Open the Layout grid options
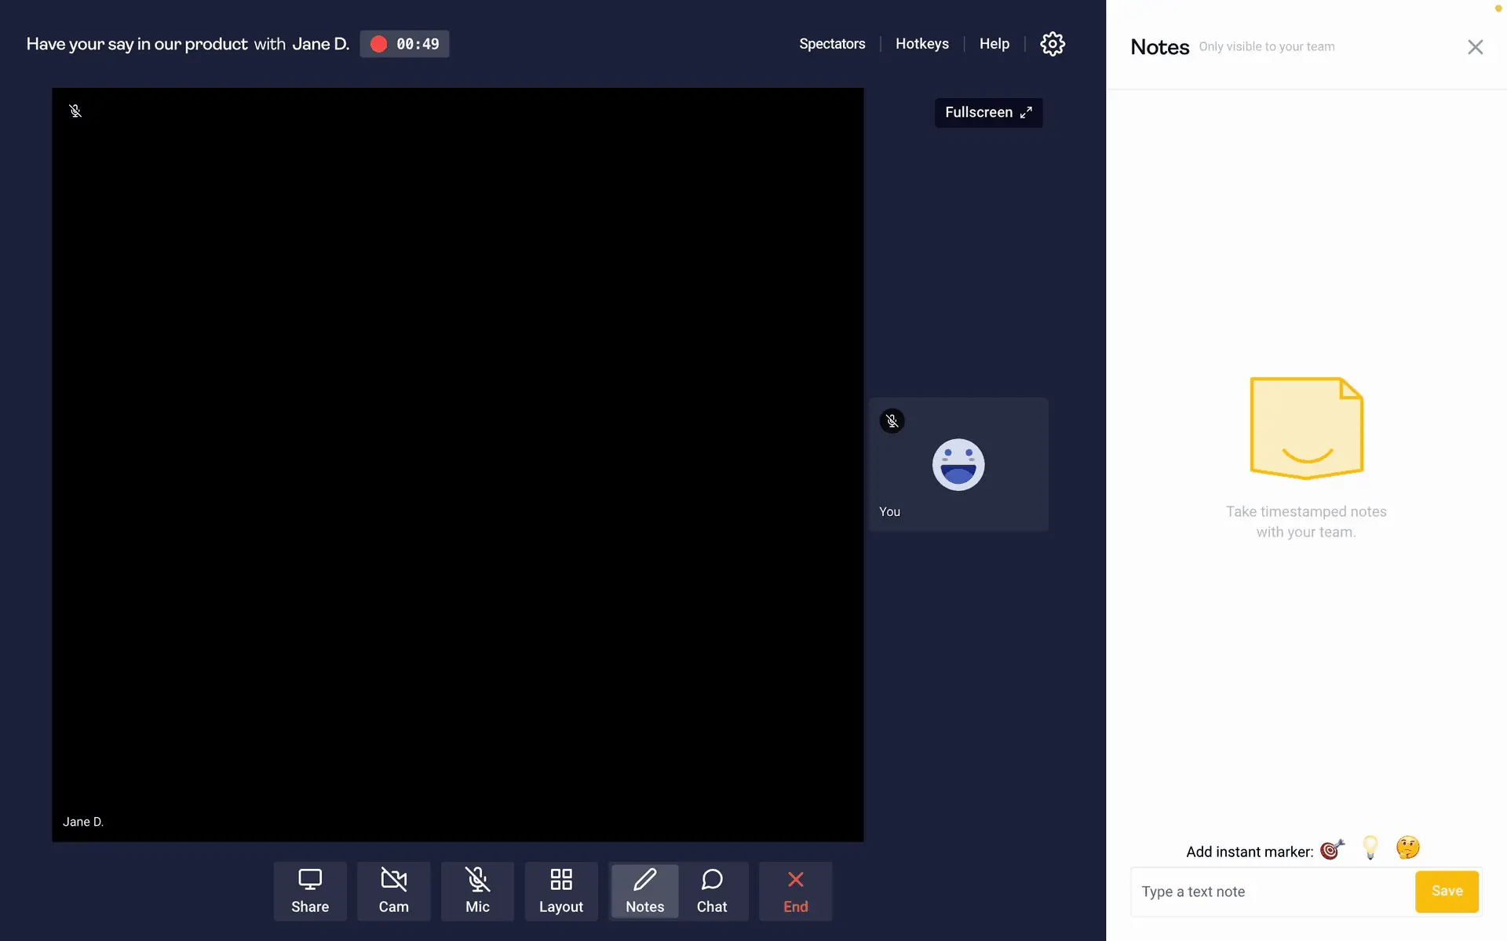The width and height of the screenshot is (1507, 941). pos(560,891)
